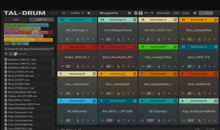Solo pad 13 BD_SatPump2_3

tap(93, 39)
